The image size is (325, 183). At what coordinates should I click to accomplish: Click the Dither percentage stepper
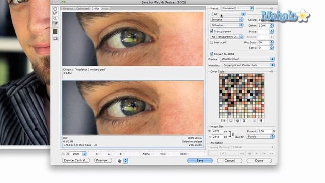pos(271,25)
